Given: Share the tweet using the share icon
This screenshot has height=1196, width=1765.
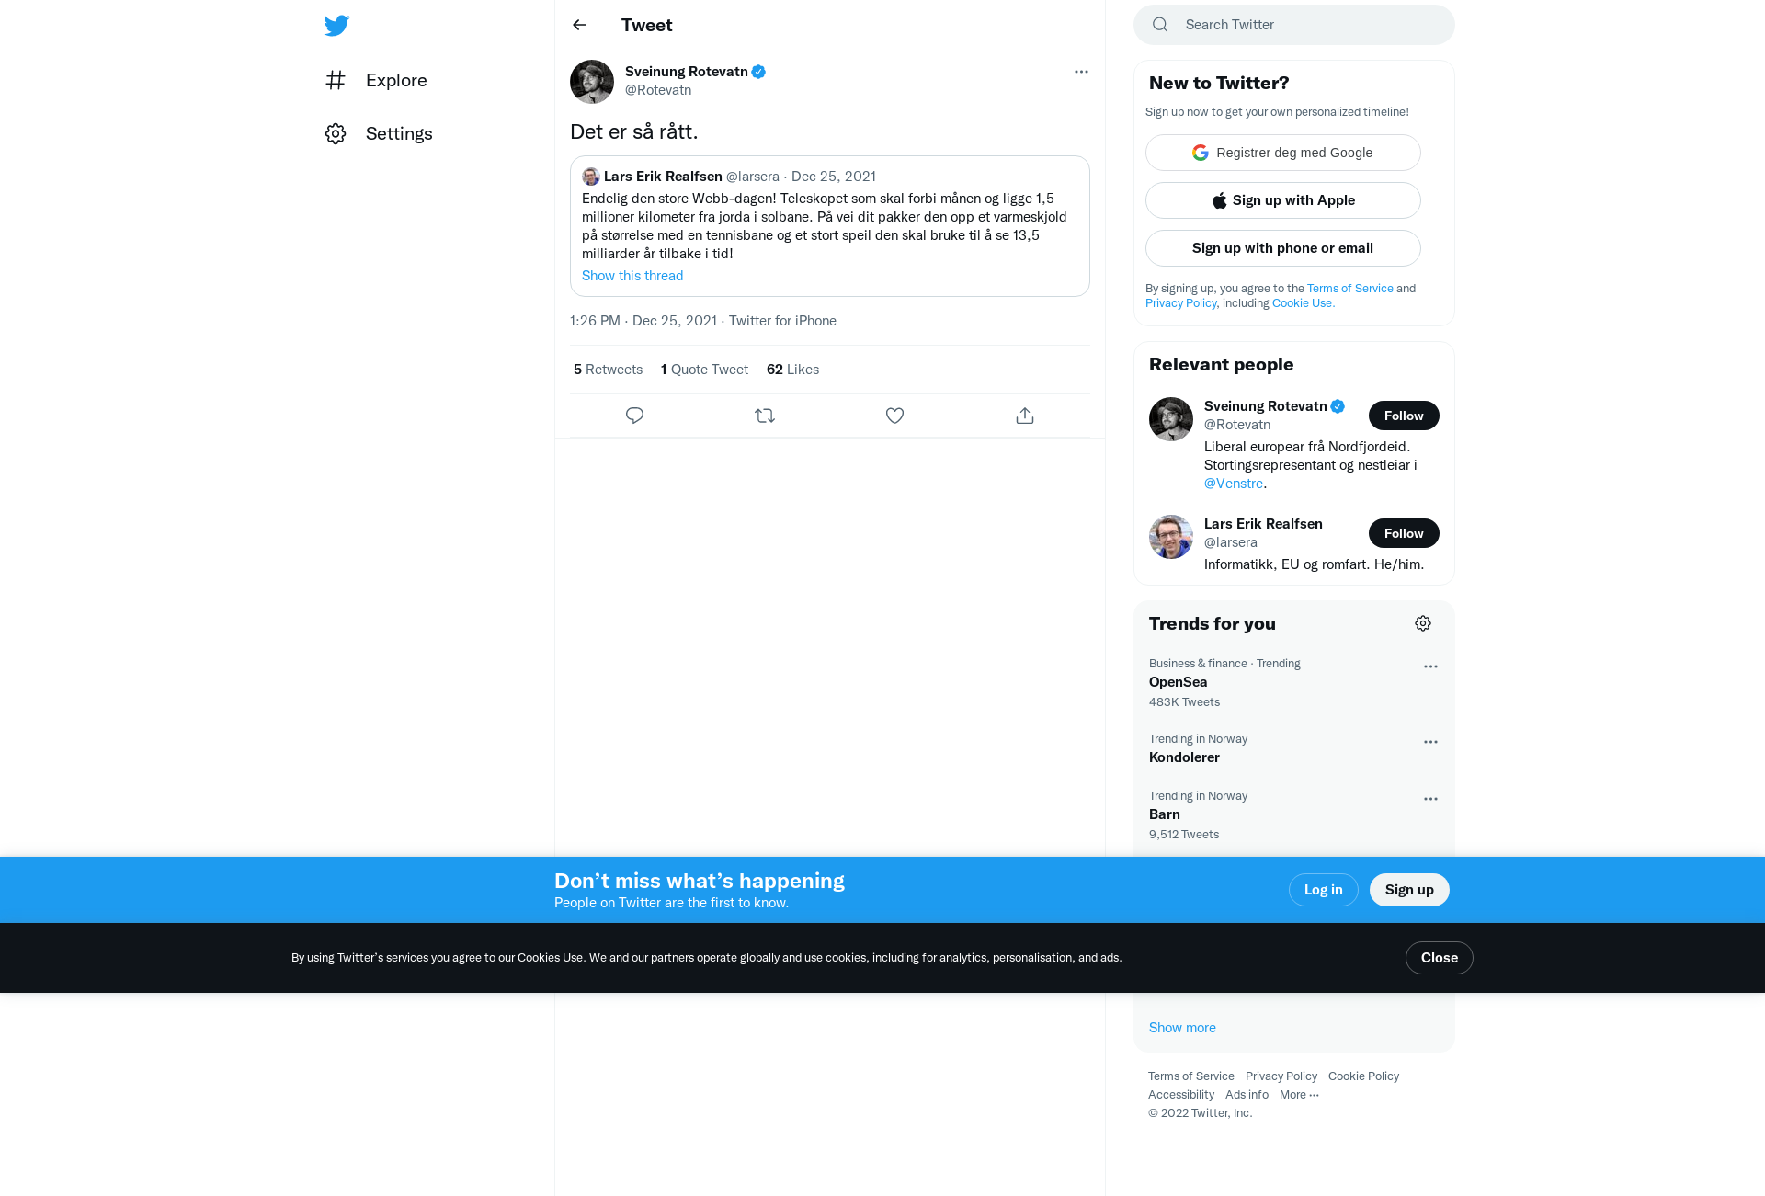Looking at the screenshot, I should coord(1025,416).
